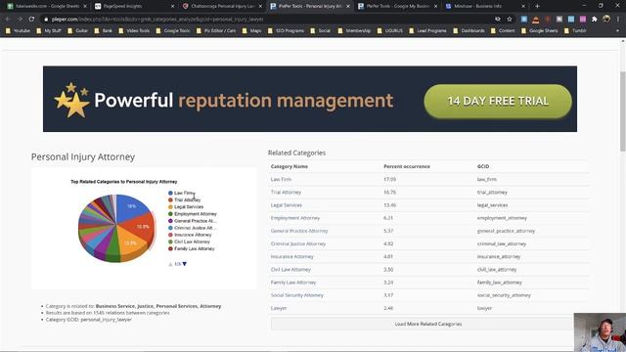Open the Youtube bookmarks folder
The height and width of the screenshot is (352, 626).
pos(19,30)
